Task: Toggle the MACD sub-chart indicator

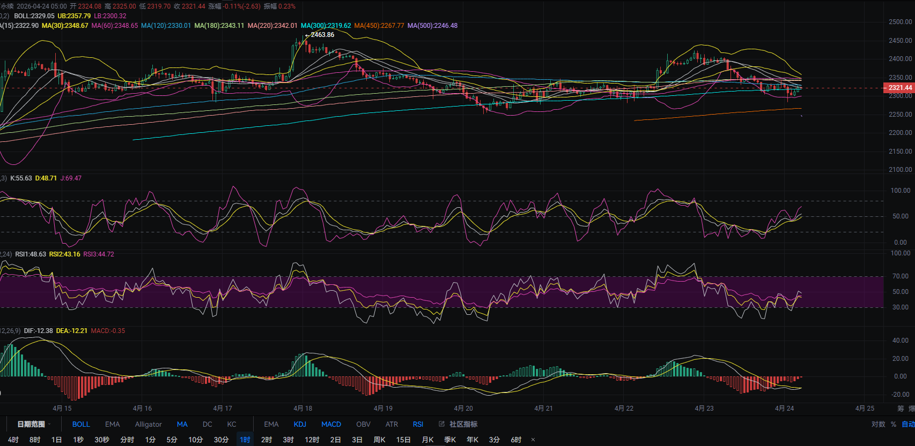Action: [x=331, y=424]
